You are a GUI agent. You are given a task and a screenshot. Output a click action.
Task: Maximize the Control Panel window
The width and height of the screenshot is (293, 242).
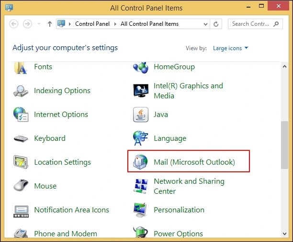[x=261, y=6]
